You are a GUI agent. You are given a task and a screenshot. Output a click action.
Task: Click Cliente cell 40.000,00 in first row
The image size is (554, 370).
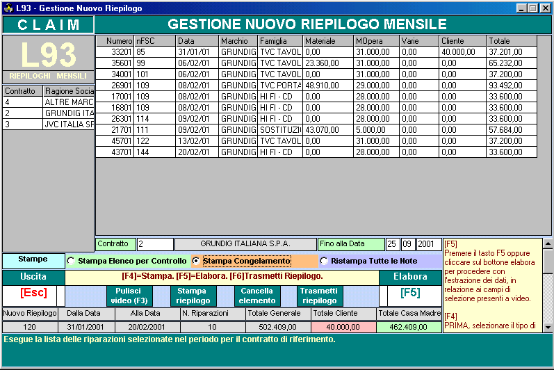[x=462, y=52]
